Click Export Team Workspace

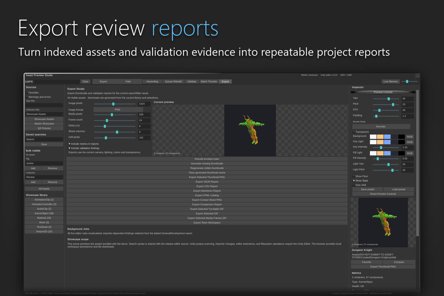(207, 223)
